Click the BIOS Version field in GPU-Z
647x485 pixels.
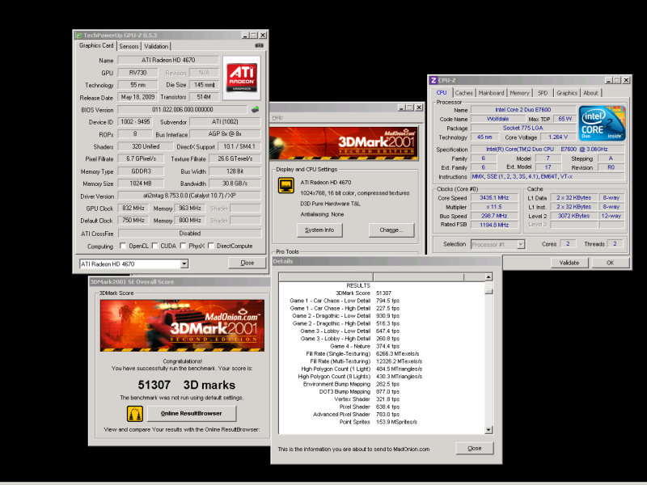(x=183, y=109)
